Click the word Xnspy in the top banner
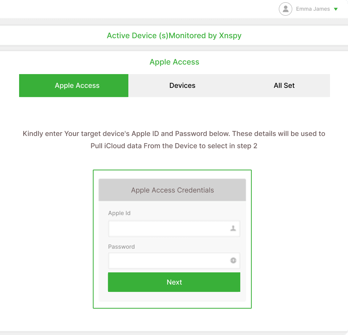The width and height of the screenshot is (348, 335). coord(230,36)
